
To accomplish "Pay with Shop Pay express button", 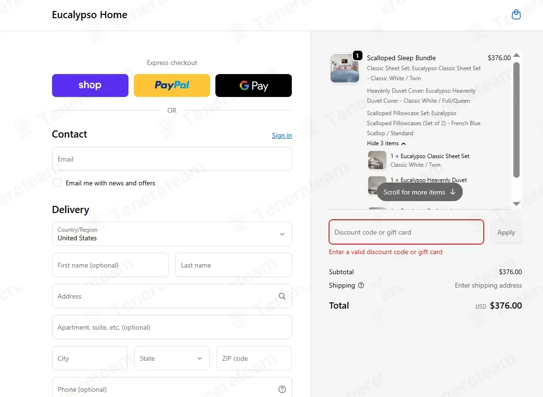I will (x=90, y=85).
